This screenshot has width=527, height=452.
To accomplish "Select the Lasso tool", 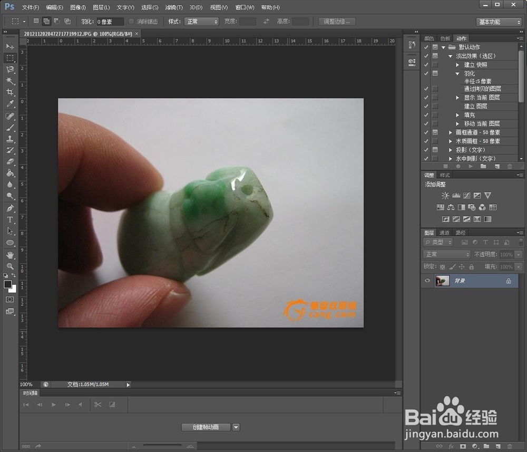I will (x=10, y=69).
